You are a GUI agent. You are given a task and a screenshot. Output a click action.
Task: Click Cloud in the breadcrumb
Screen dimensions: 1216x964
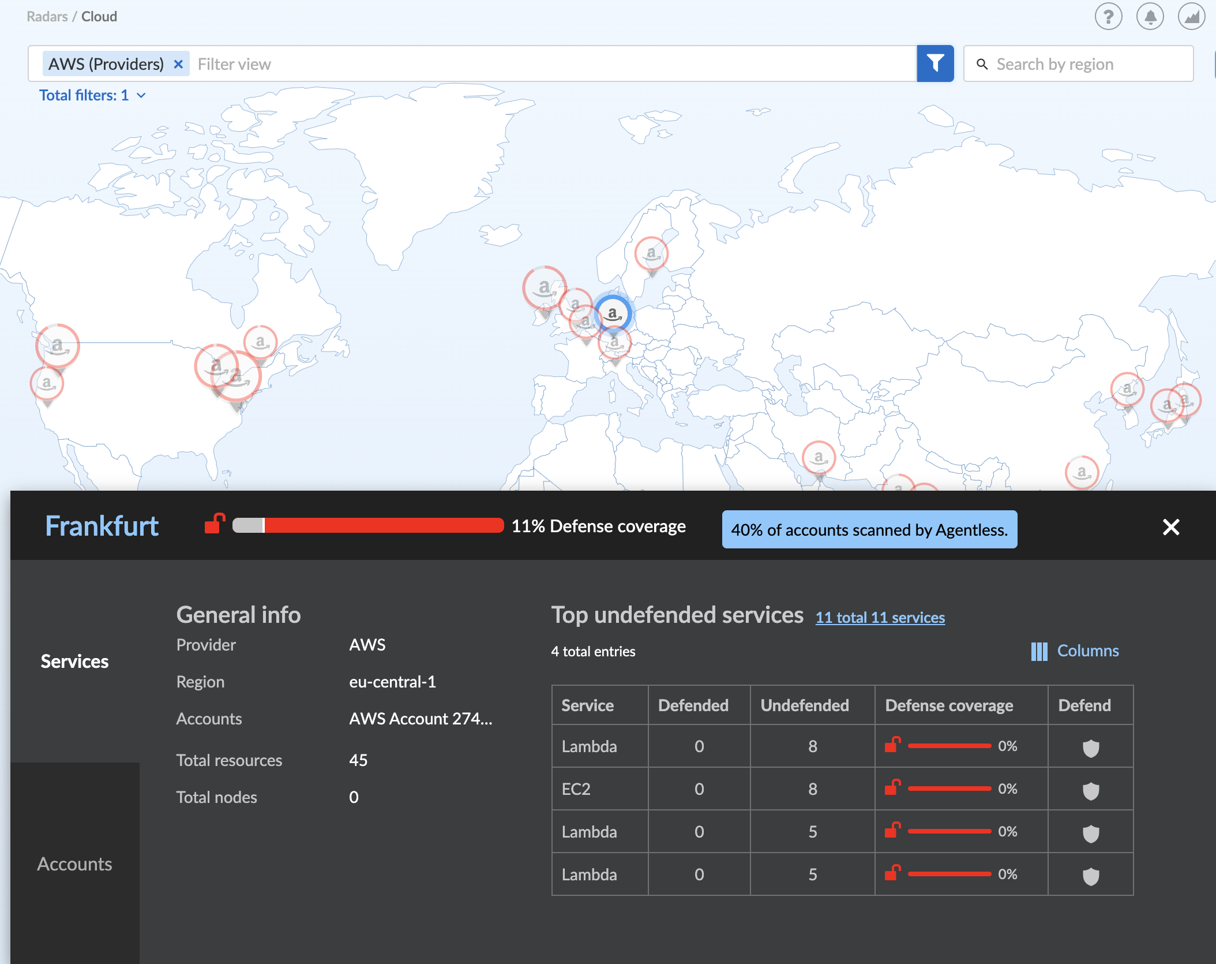point(99,17)
